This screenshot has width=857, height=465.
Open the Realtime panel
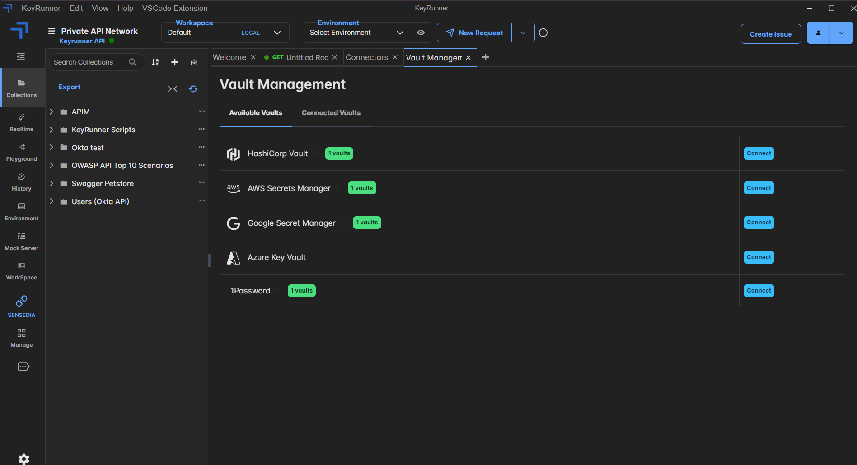tap(22, 123)
